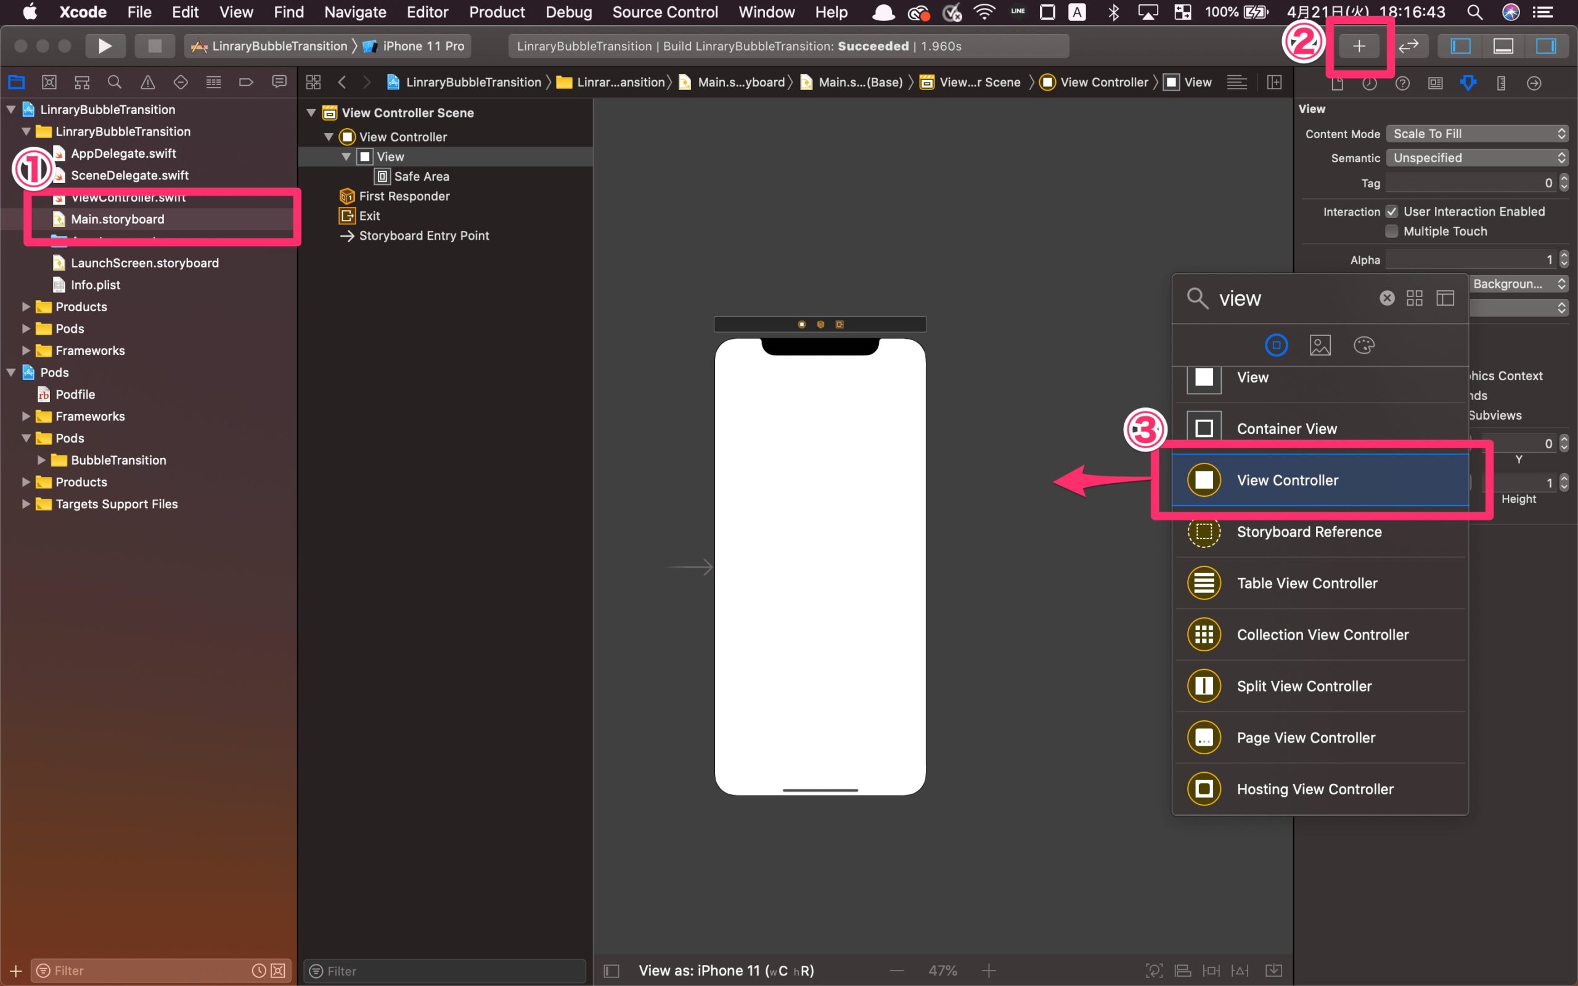Open the Source Control menu
Screen dimensions: 1578x986
pyautogui.click(x=665, y=12)
